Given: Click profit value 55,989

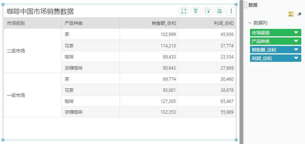Looking at the screenshot, I should [227, 112].
